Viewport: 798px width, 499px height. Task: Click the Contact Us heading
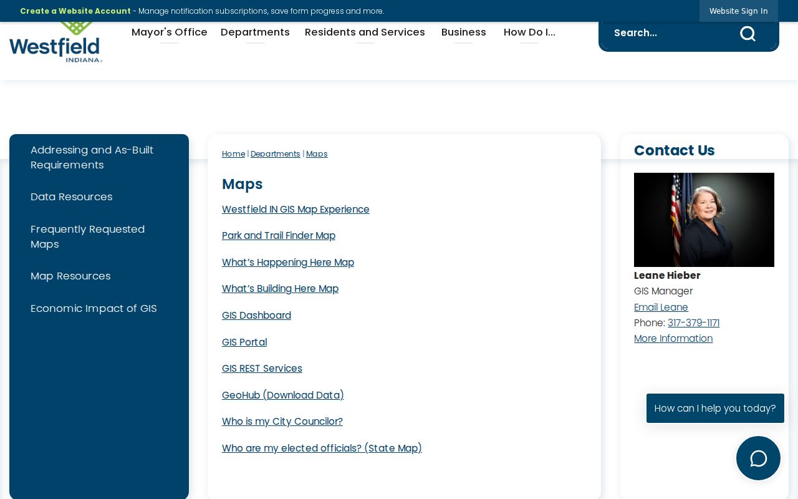tap(674, 150)
